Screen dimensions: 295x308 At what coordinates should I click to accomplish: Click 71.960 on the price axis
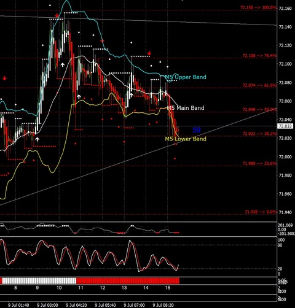(x=285, y=194)
